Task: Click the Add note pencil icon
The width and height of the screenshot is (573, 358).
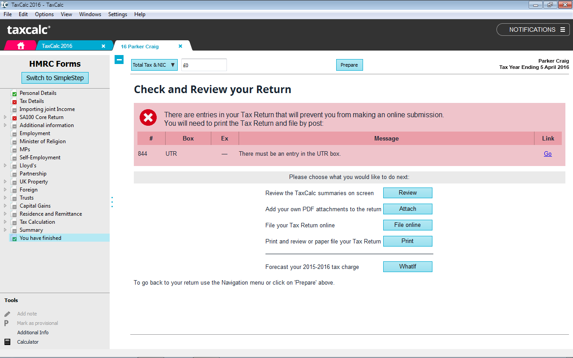Action: click(x=7, y=314)
